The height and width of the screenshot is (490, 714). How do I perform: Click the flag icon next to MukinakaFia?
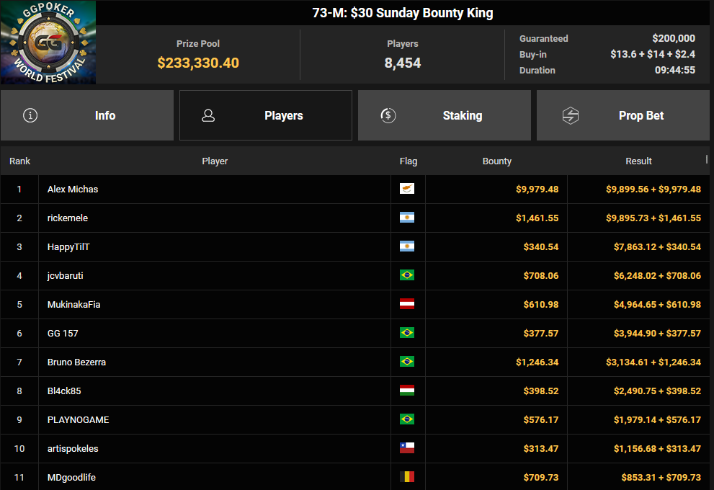point(407,304)
